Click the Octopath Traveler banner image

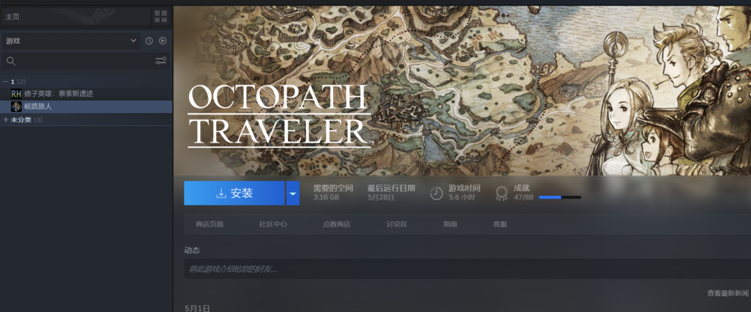point(462,91)
